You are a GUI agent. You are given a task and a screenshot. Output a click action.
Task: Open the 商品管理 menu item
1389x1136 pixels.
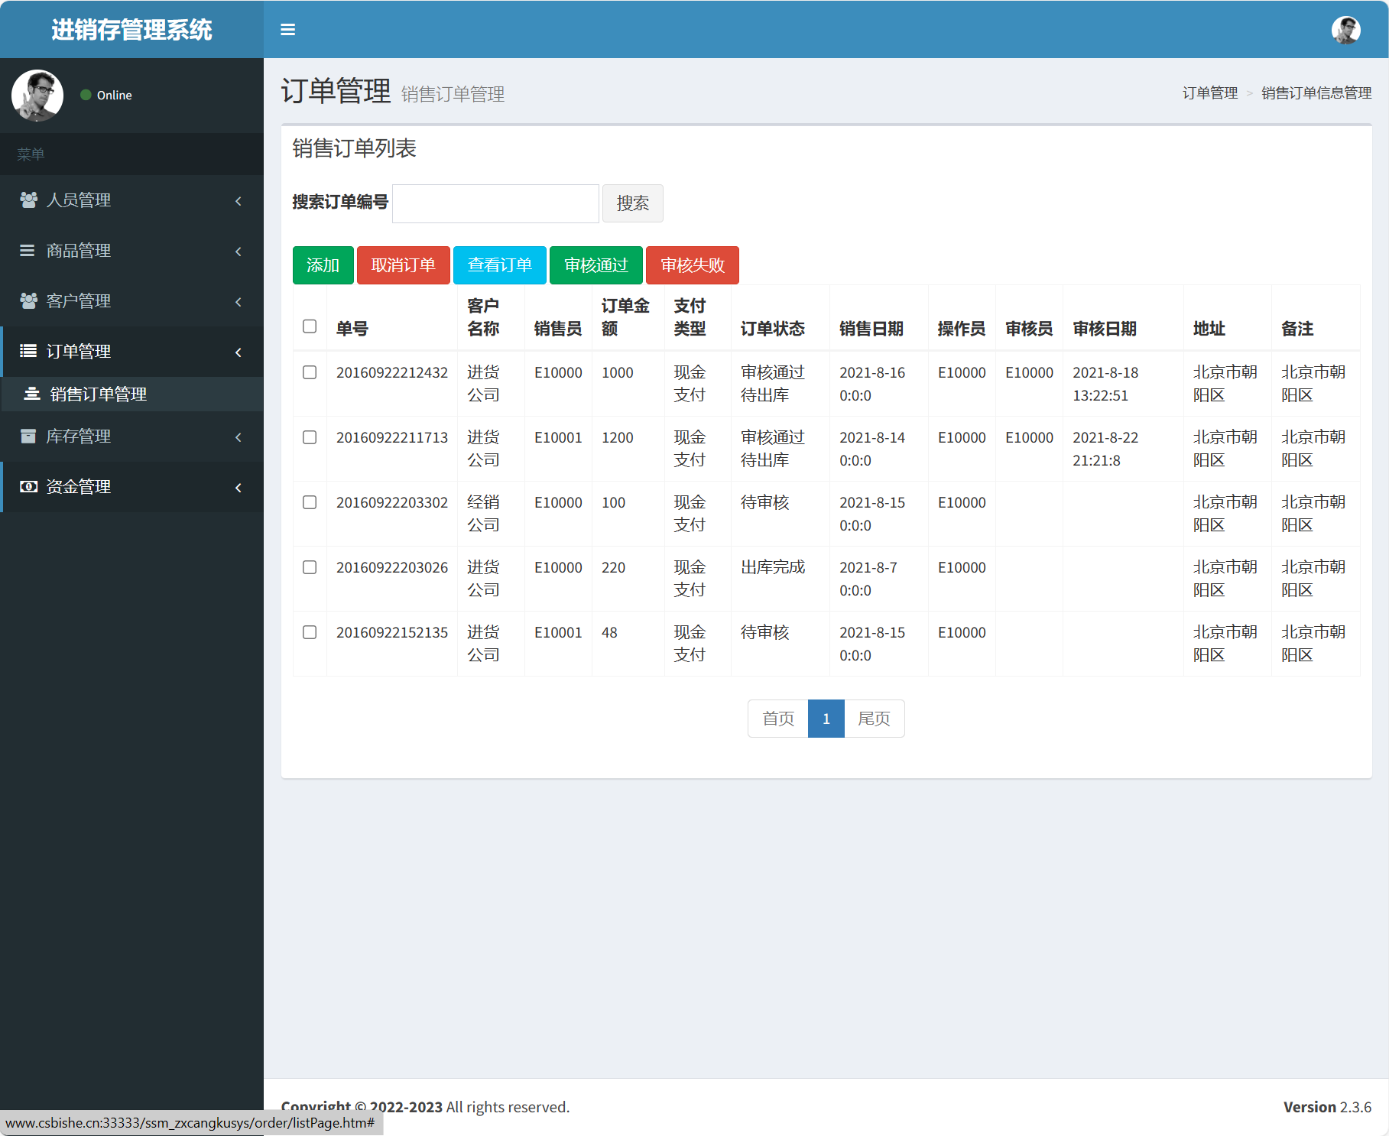tap(79, 251)
